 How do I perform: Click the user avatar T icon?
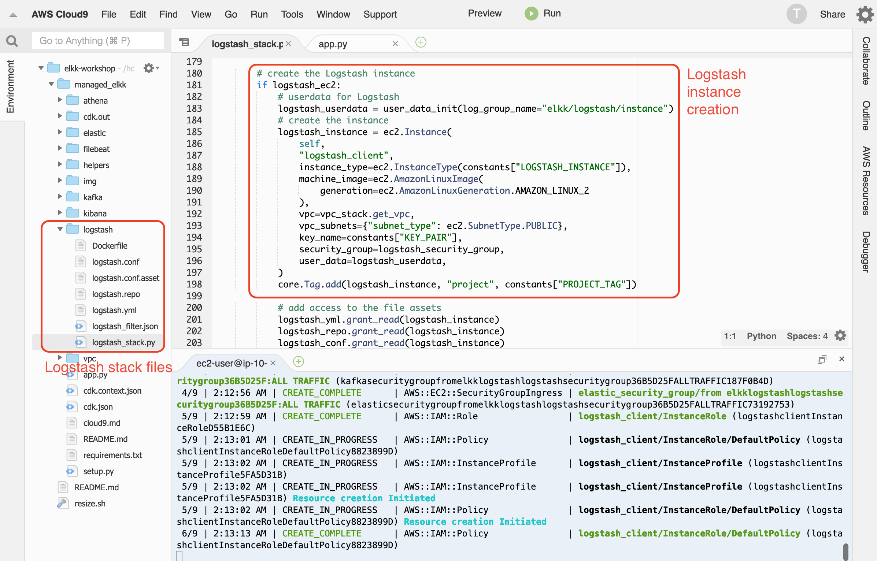[796, 14]
